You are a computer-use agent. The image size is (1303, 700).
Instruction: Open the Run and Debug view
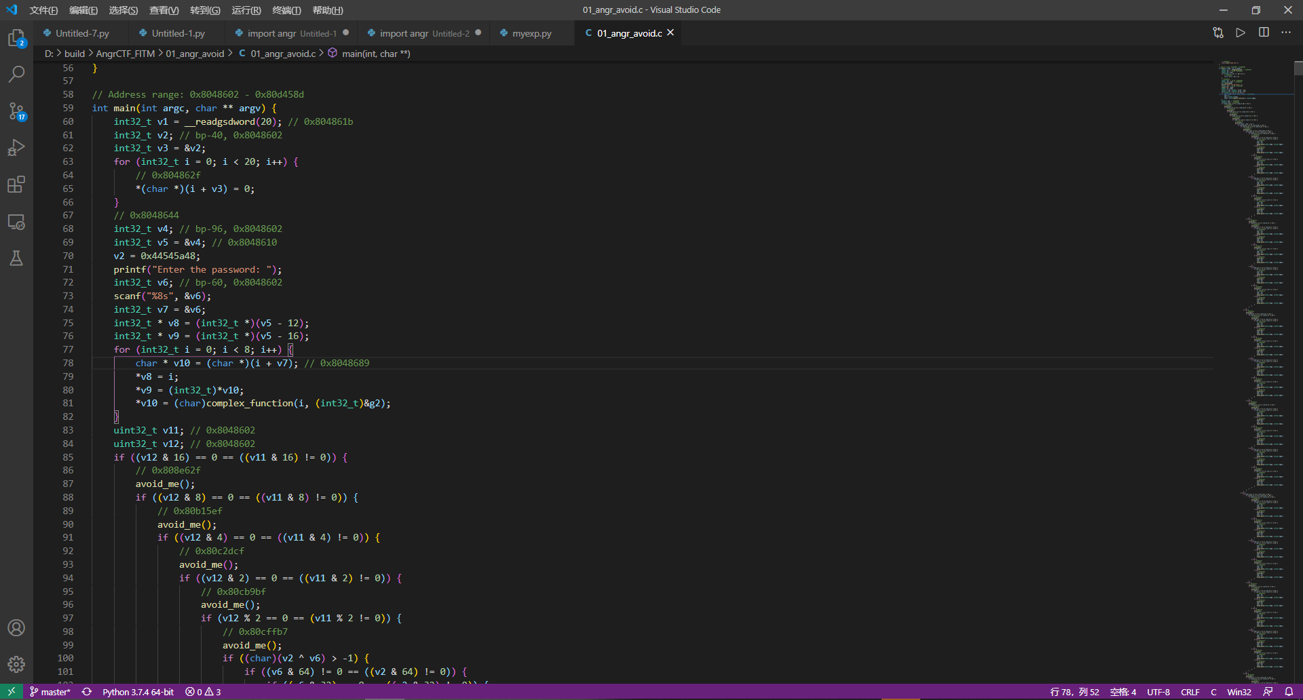click(16, 148)
